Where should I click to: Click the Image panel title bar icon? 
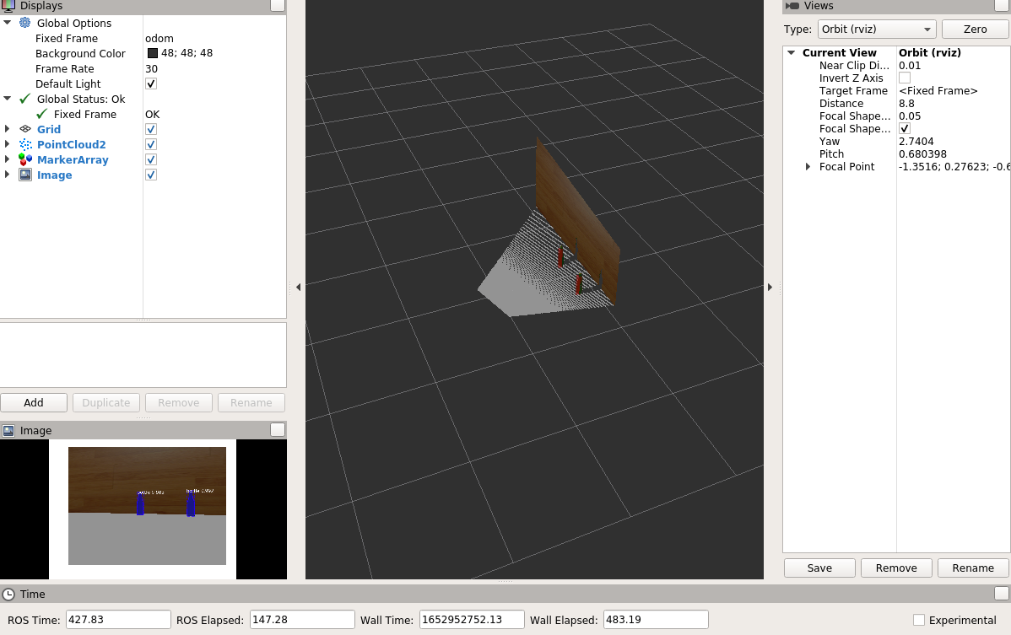[x=8, y=430]
